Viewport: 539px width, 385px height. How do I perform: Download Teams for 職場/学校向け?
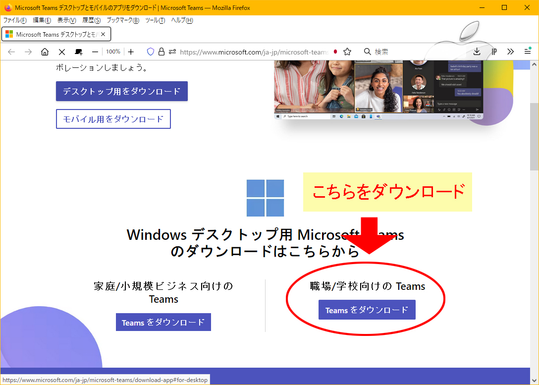pyautogui.click(x=367, y=310)
